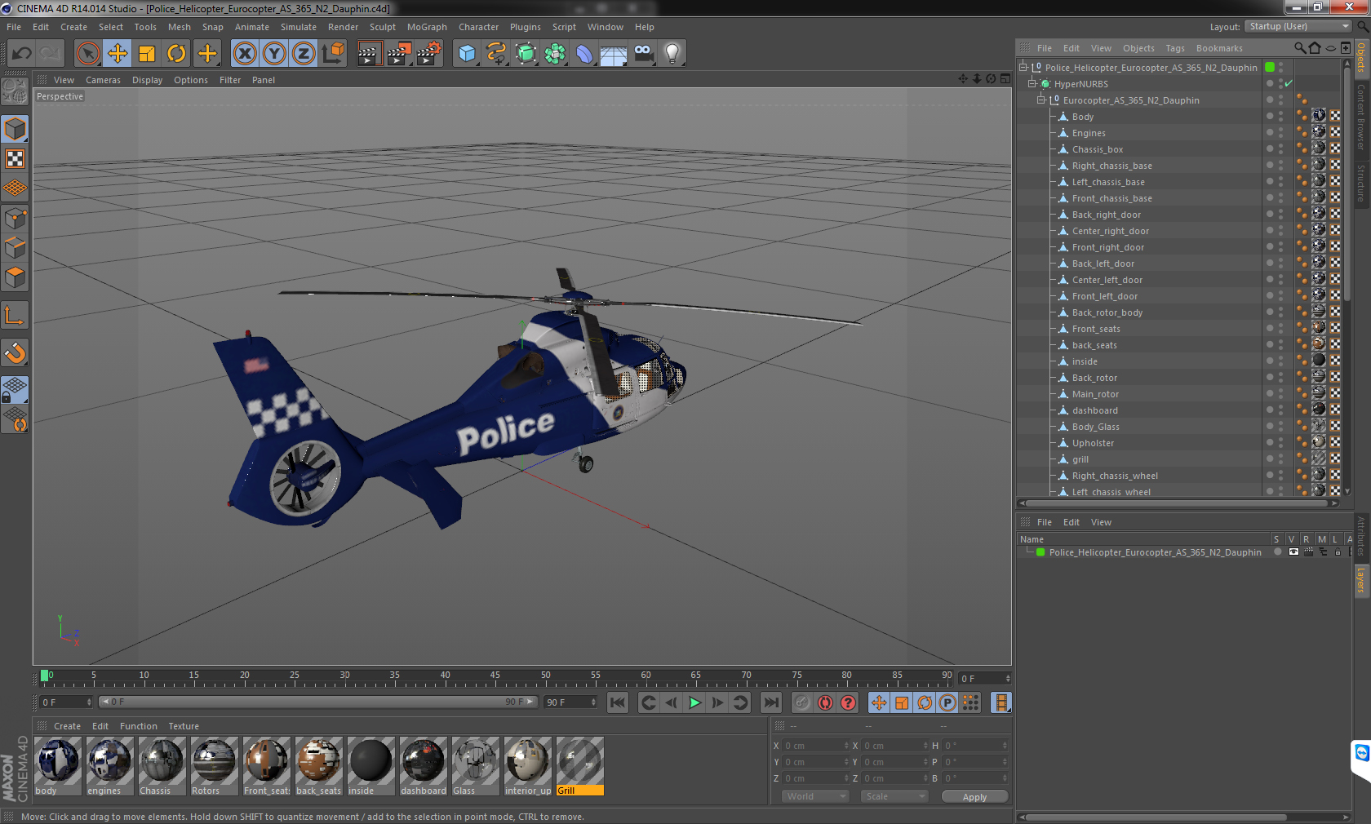Image resolution: width=1371 pixels, height=824 pixels.
Task: Add a HyperNURBS generator object
Action: click(526, 54)
